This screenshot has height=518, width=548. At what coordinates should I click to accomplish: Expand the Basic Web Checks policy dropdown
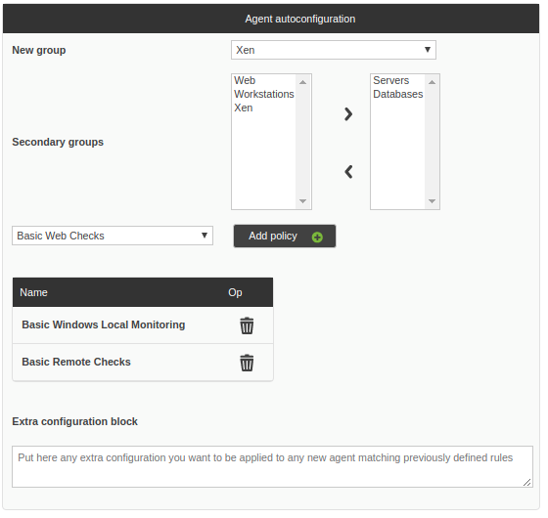pos(113,236)
